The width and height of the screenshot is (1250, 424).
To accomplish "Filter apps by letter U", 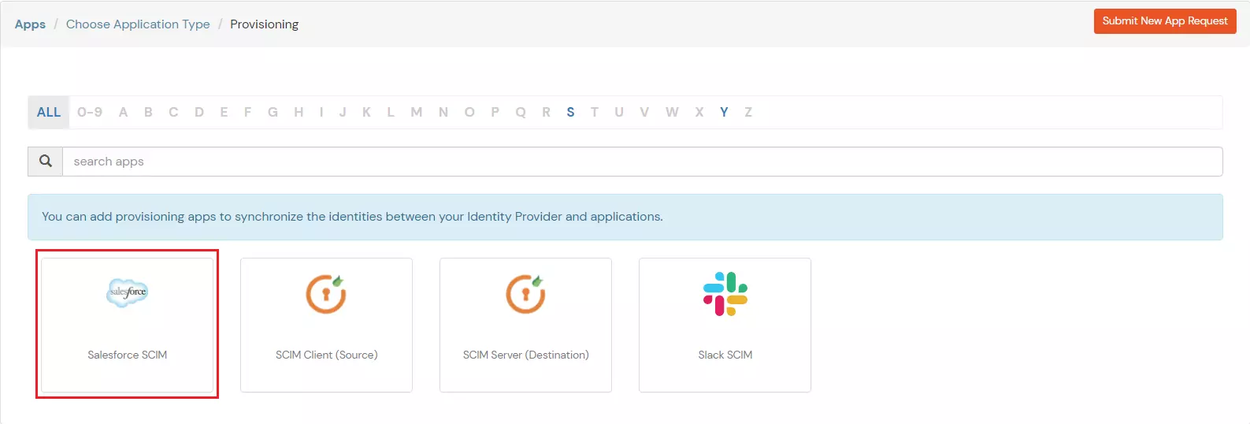I will (619, 112).
